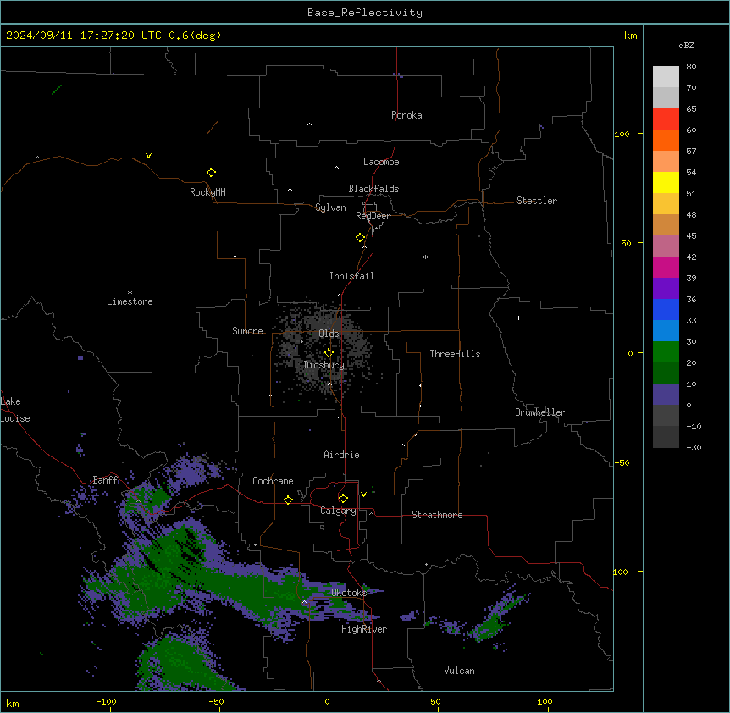The width and height of the screenshot is (730, 713).
Task: Click the yellow marker inside Calgary boundary
Action: 343,499
